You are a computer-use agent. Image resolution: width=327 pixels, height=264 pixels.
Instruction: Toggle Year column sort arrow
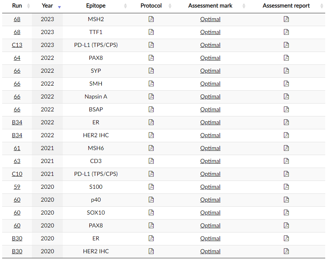click(x=60, y=7)
